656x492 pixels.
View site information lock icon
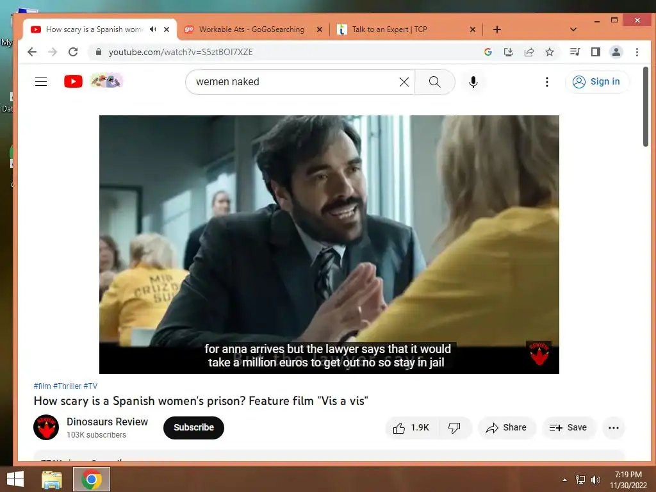(99, 52)
